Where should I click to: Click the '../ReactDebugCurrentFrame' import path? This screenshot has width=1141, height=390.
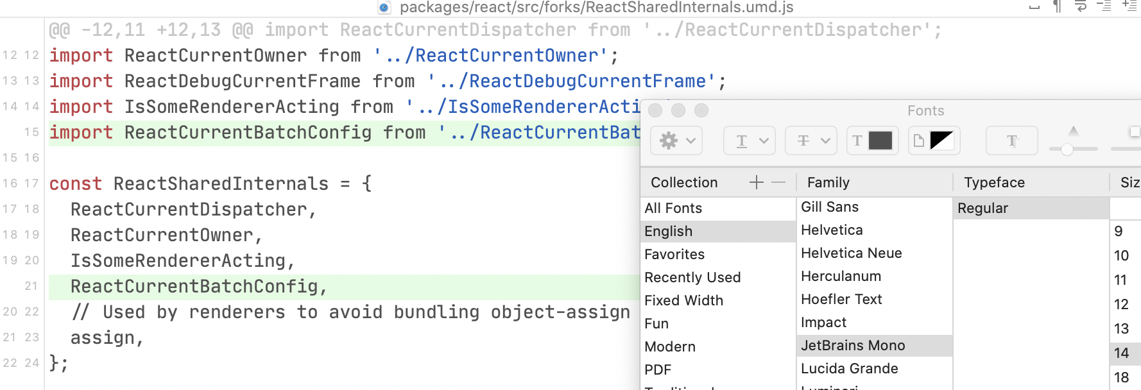point(570,81)
